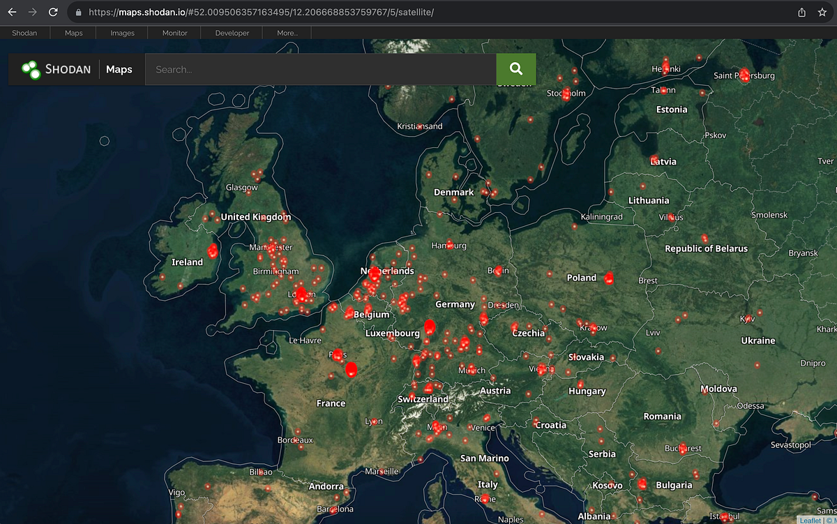
Task: Open the Monitor menu item
Action: 174,32
